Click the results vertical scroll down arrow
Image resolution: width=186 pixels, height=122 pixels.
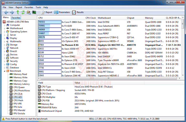tap(183, 75)
